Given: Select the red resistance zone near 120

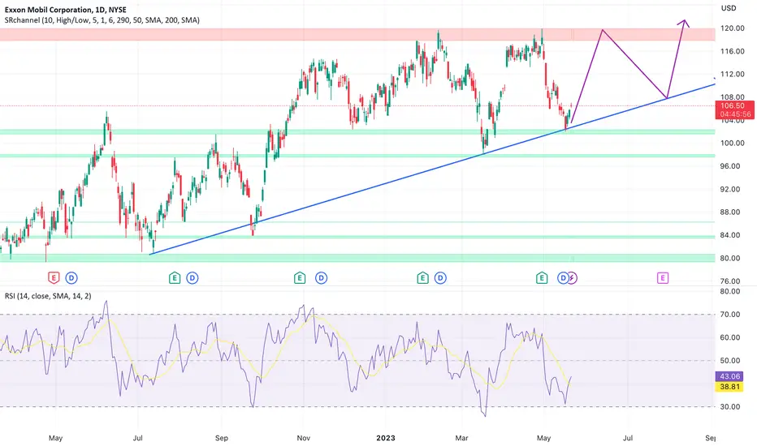Looking at the screenshot, I should click(x=357, y=34).
